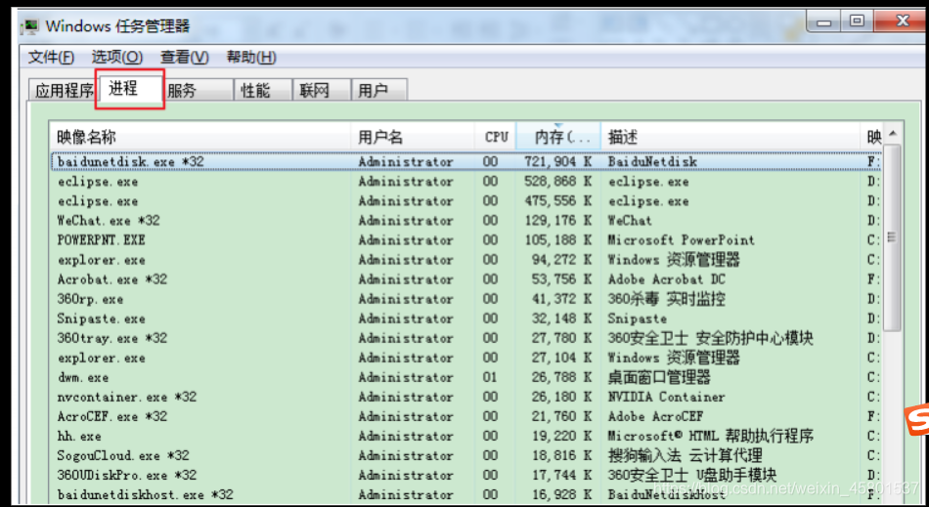Select the 360UDiskPro.exe *32 process

pos(466,475)
